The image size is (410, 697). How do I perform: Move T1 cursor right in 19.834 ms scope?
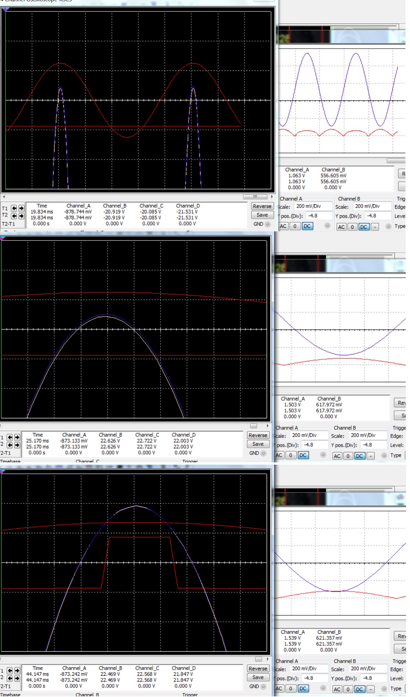click(x=21, y=208)
